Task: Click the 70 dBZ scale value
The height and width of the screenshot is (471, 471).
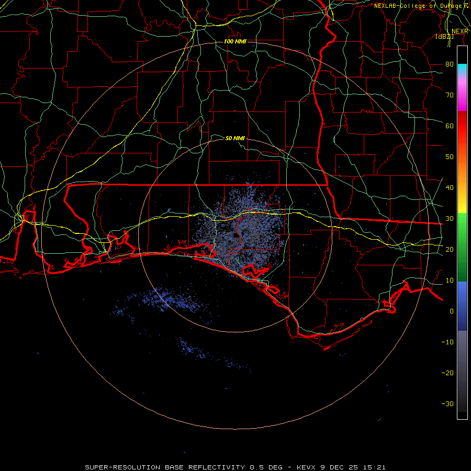Action: click(450, 95)
